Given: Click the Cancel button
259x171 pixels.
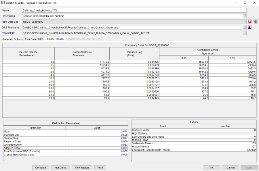Looking at the screenshot, I should point(230,168).
